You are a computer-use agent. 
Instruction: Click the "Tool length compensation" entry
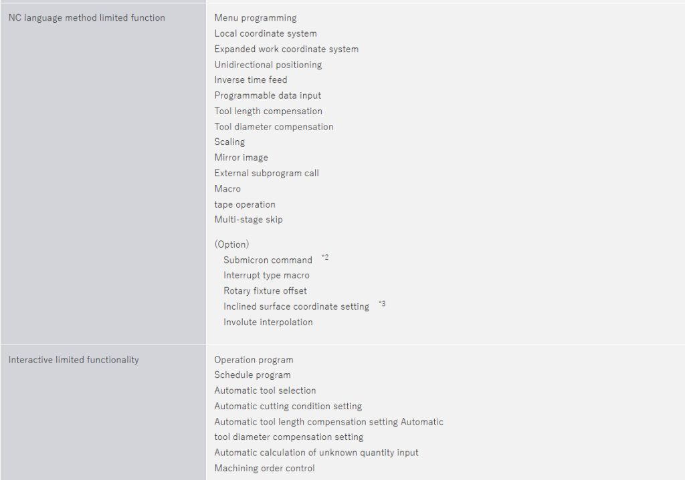(268, 111)
